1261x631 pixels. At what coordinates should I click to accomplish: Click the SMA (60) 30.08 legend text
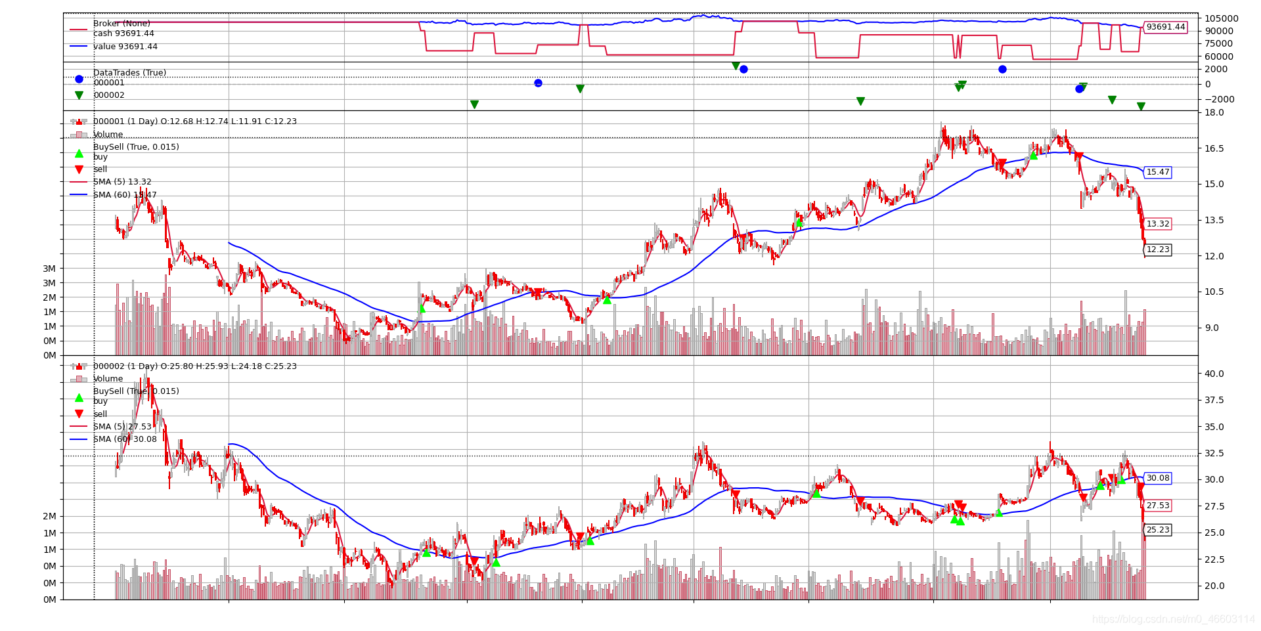(125, 439)
